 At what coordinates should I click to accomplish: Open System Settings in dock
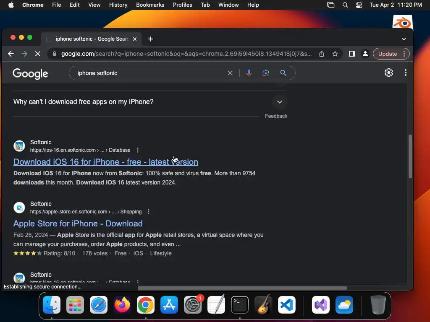pyautogui.click(x=193, y=305)
